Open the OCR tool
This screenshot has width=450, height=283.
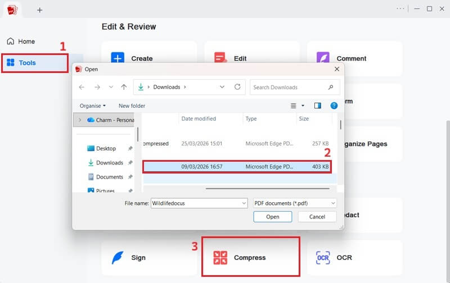354,258
